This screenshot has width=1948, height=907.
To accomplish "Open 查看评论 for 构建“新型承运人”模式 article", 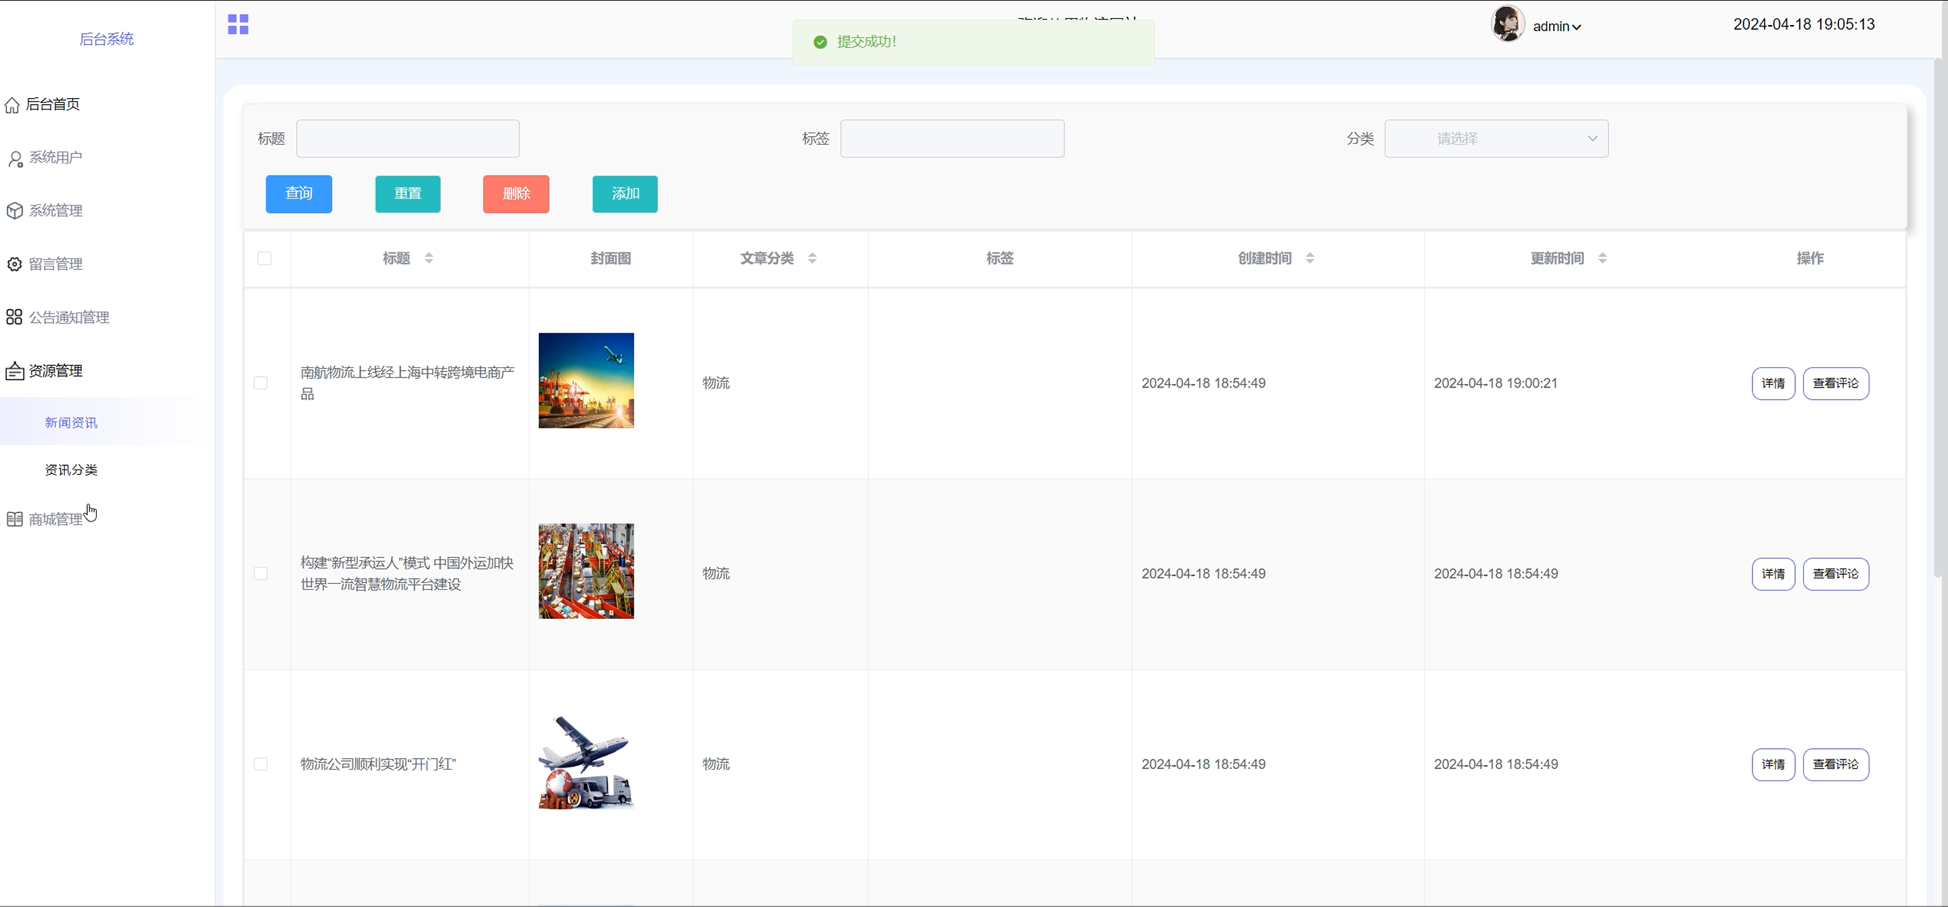I will [1836, 574].
